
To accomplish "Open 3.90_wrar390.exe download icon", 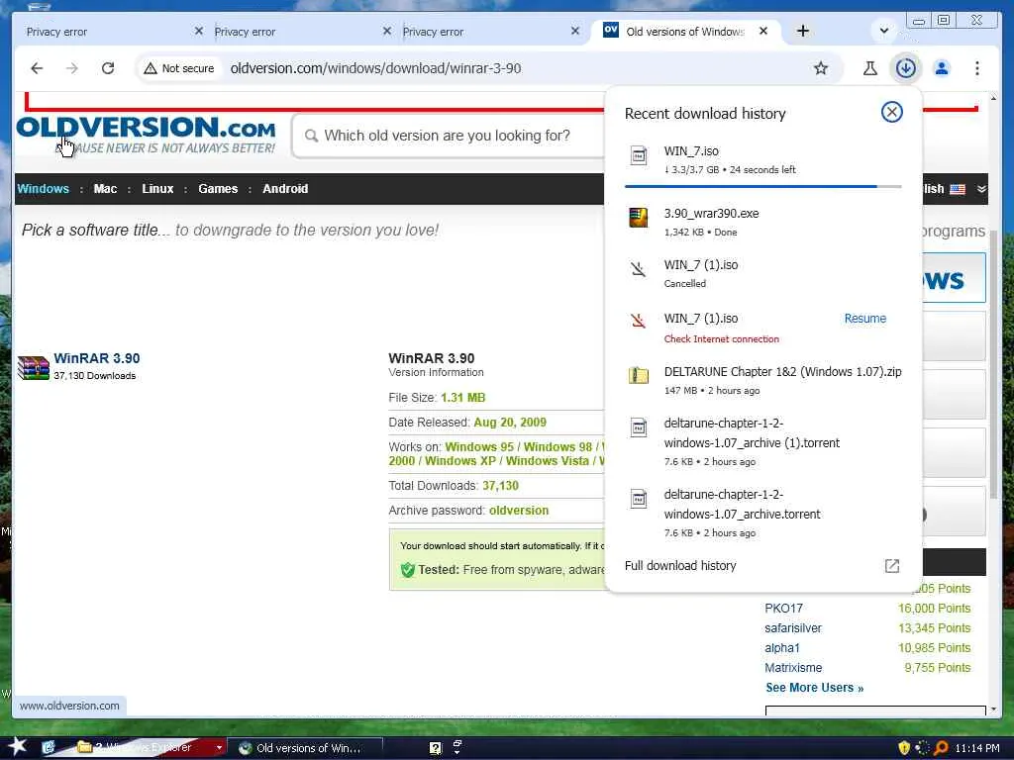I will pyautogui.click(x=639, y=218).
